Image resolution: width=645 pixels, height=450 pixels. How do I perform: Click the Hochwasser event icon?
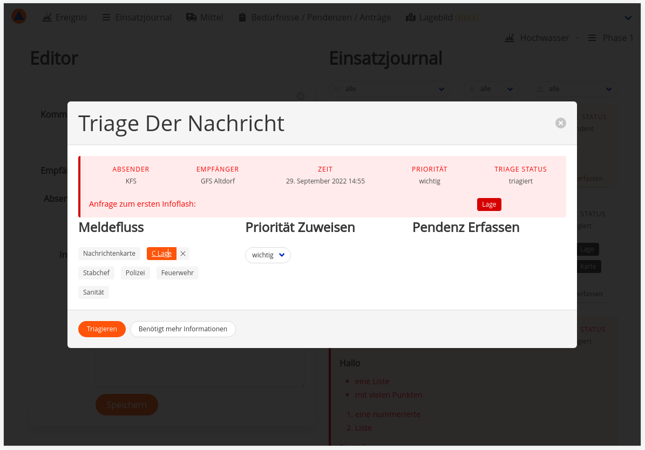click(509, 38)
